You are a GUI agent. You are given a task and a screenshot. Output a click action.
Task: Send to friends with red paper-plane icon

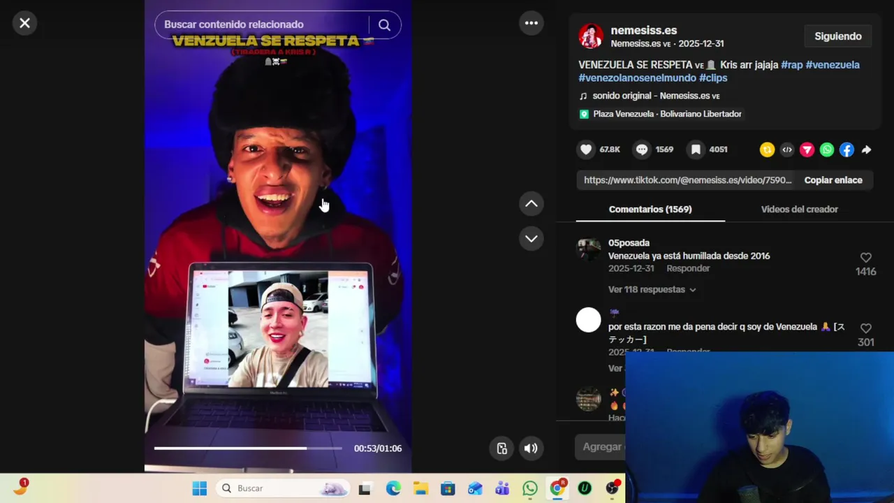807,150
